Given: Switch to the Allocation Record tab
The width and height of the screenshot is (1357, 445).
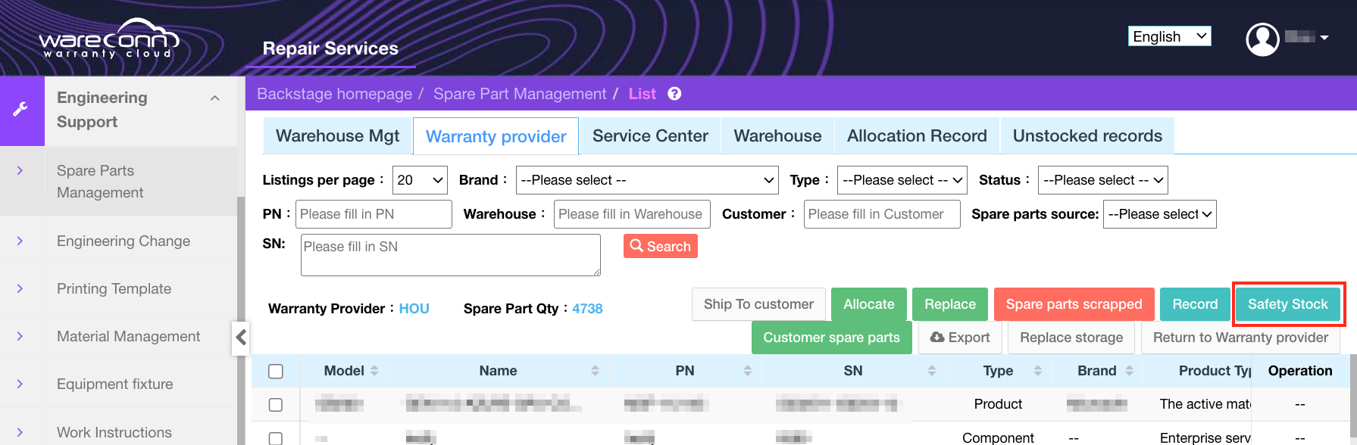Looking at the screenshot, I should [x=916, y=136].
